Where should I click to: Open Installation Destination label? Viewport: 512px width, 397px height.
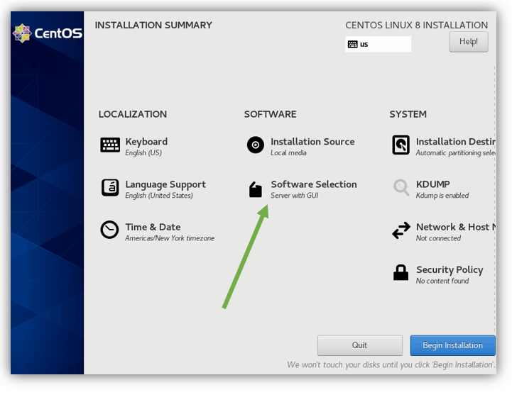(x=456, y=142)
